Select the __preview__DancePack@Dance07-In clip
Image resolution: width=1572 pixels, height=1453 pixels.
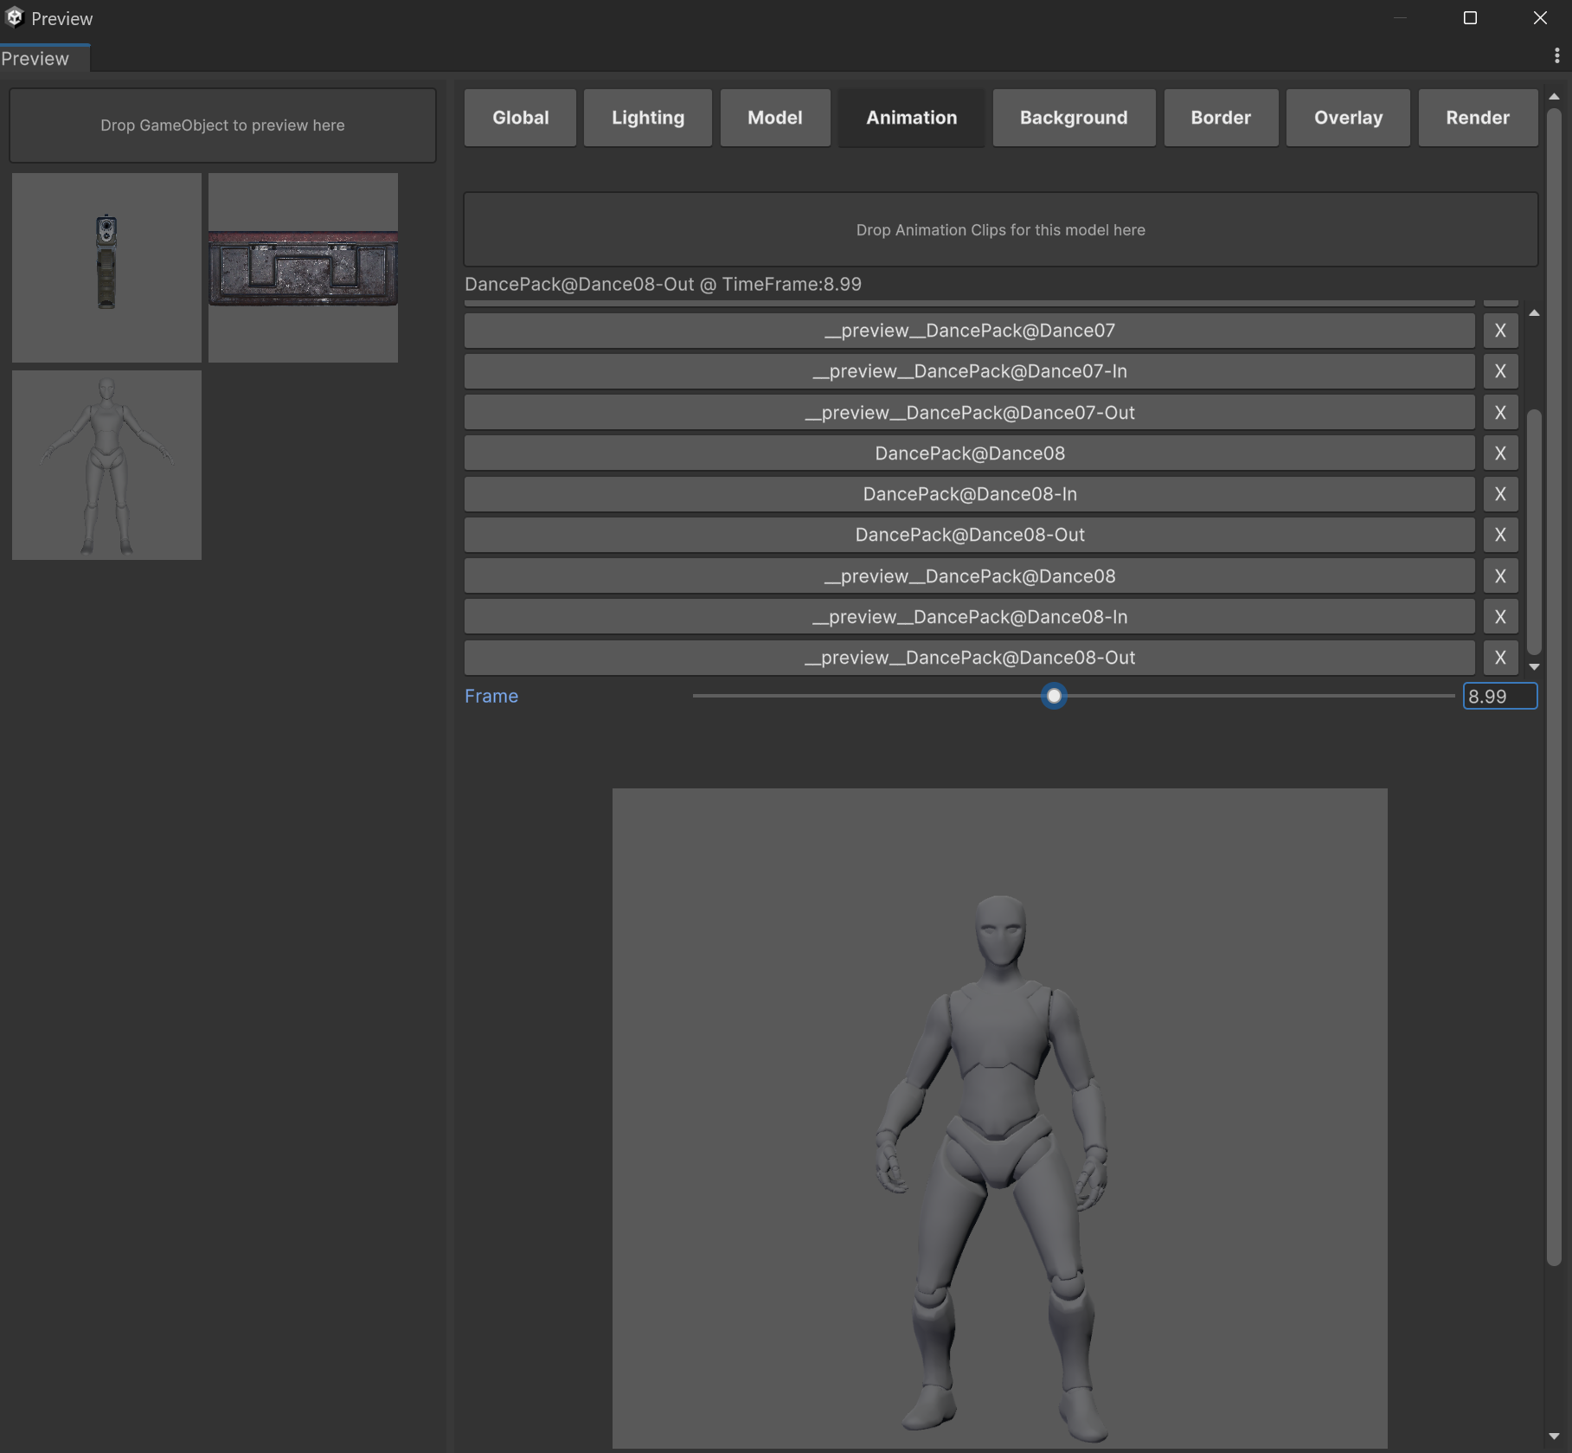969,371
